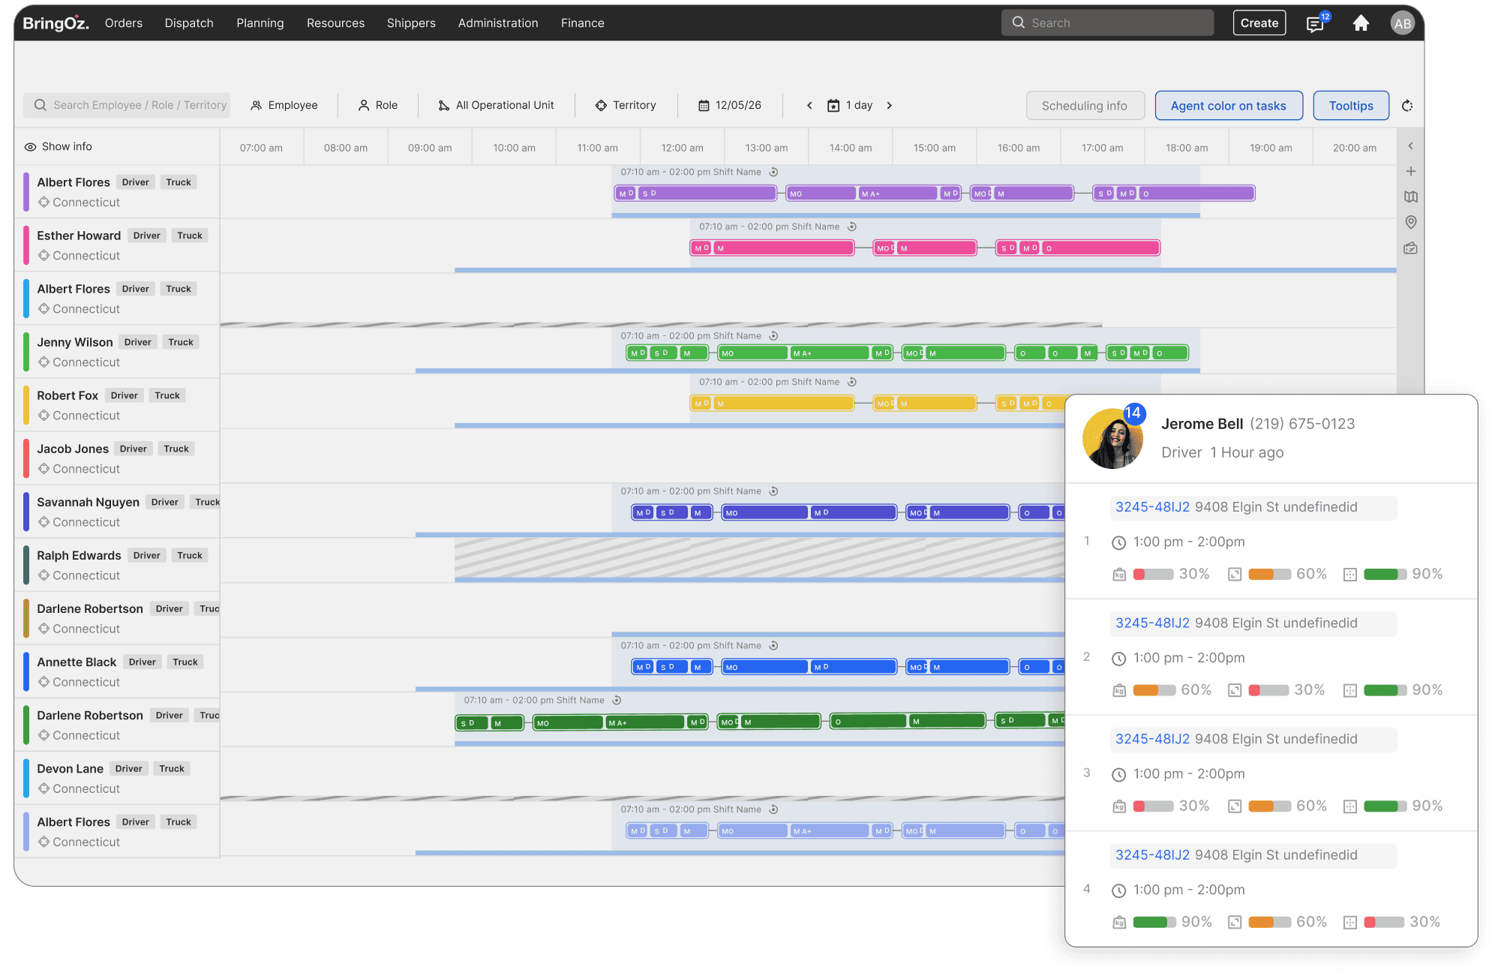Open All Operational Unit filter
1501x979 pixels.
click(497, 106)
